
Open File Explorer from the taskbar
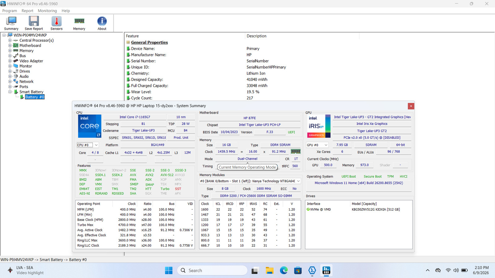[269, 271]
